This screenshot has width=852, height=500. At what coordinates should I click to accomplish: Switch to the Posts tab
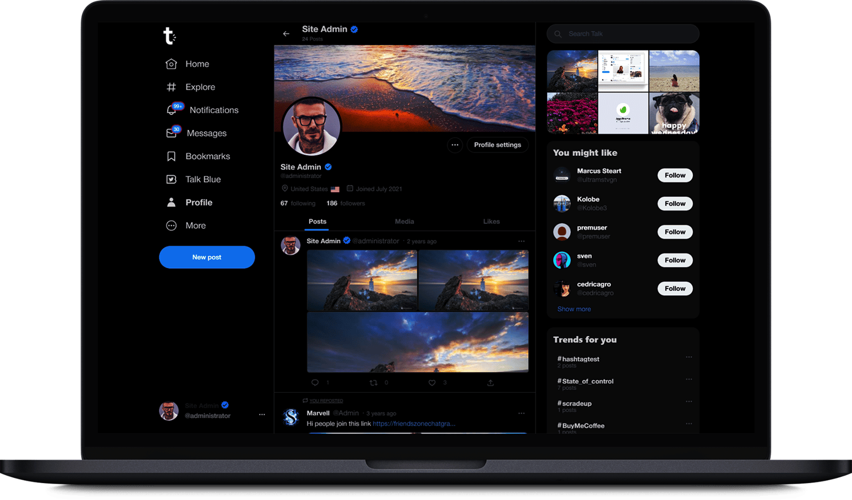click(318, 222)
